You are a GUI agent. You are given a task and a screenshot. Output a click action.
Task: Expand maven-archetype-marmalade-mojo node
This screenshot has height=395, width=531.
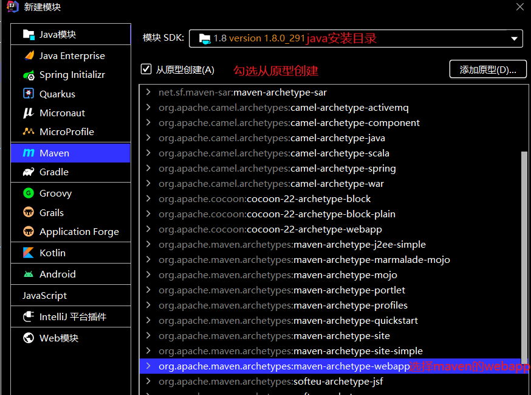[148, 260]
